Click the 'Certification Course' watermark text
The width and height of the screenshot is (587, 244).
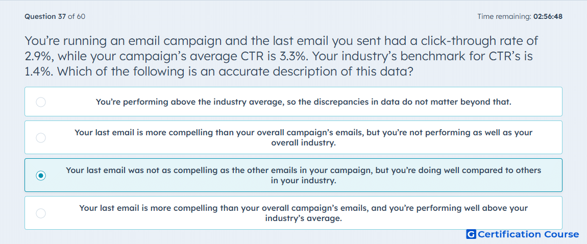click(x=528, y=234)
